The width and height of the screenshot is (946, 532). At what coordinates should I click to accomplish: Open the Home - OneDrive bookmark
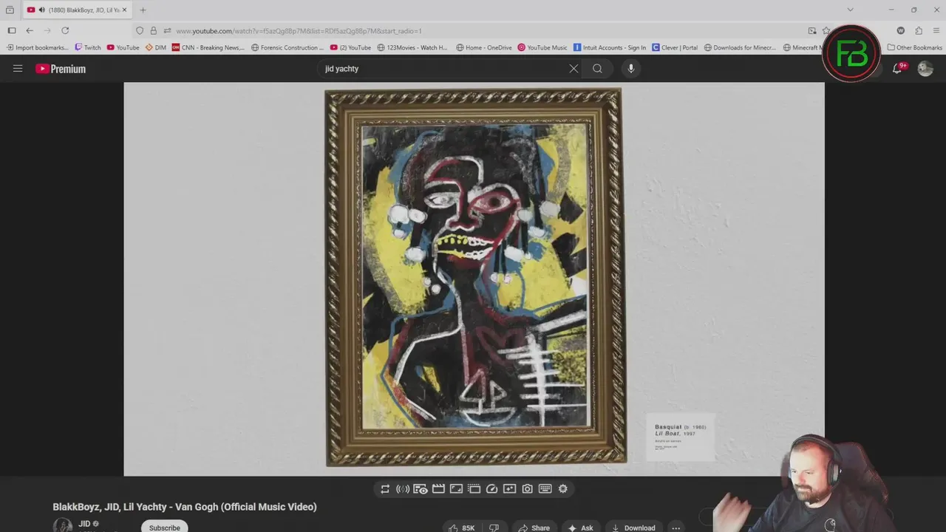click(483, 47)
